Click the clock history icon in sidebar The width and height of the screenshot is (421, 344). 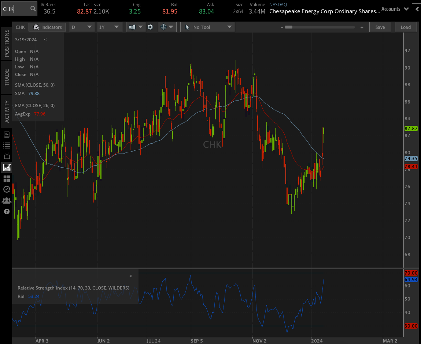(x=6, y=189)
